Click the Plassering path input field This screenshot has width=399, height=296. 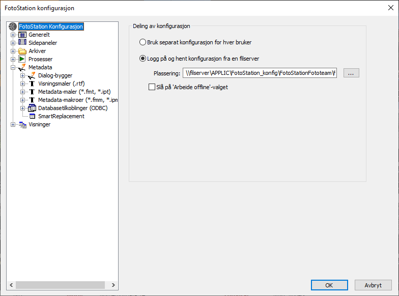[x=260, y=73]
